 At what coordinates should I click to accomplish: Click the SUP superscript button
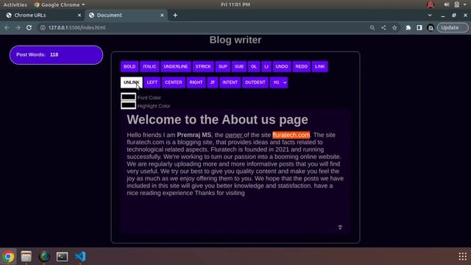pyautogui.click(x=222, y=66)
